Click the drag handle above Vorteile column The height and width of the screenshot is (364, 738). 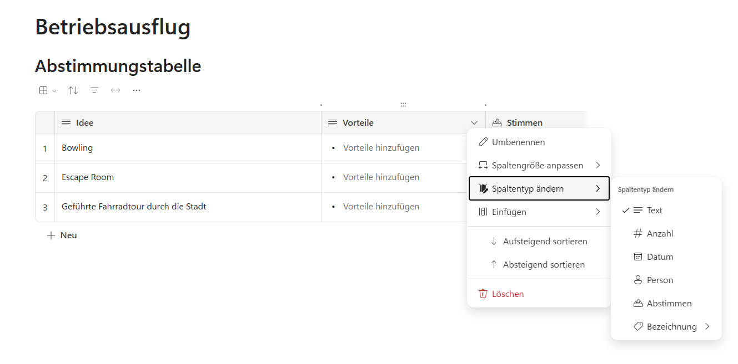[403, 105]
